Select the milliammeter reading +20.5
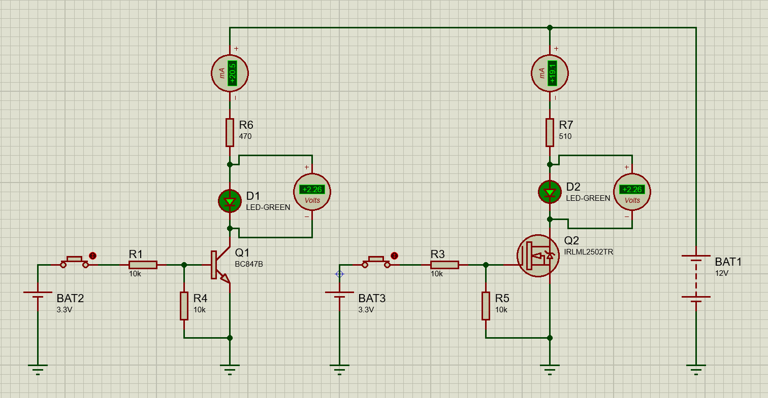The image size is (768, 398). [230, 74]
